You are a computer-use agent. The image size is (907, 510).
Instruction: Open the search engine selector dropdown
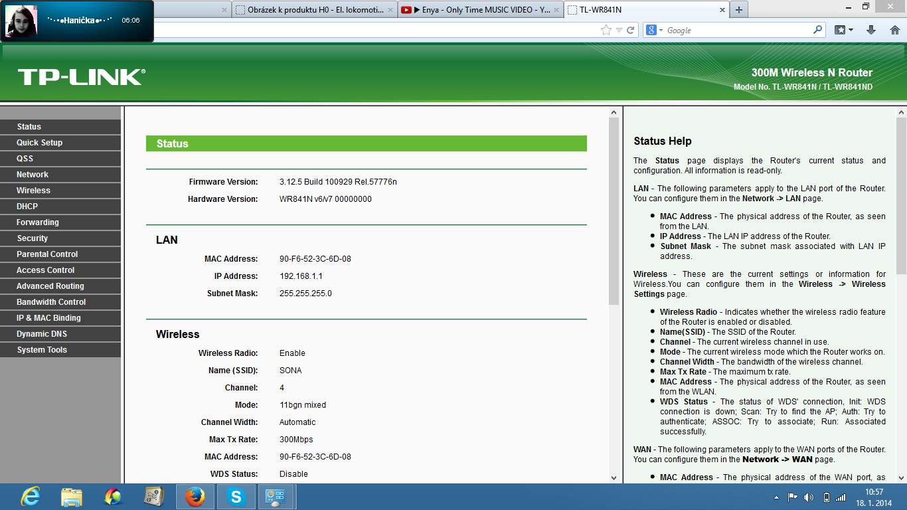661,30
